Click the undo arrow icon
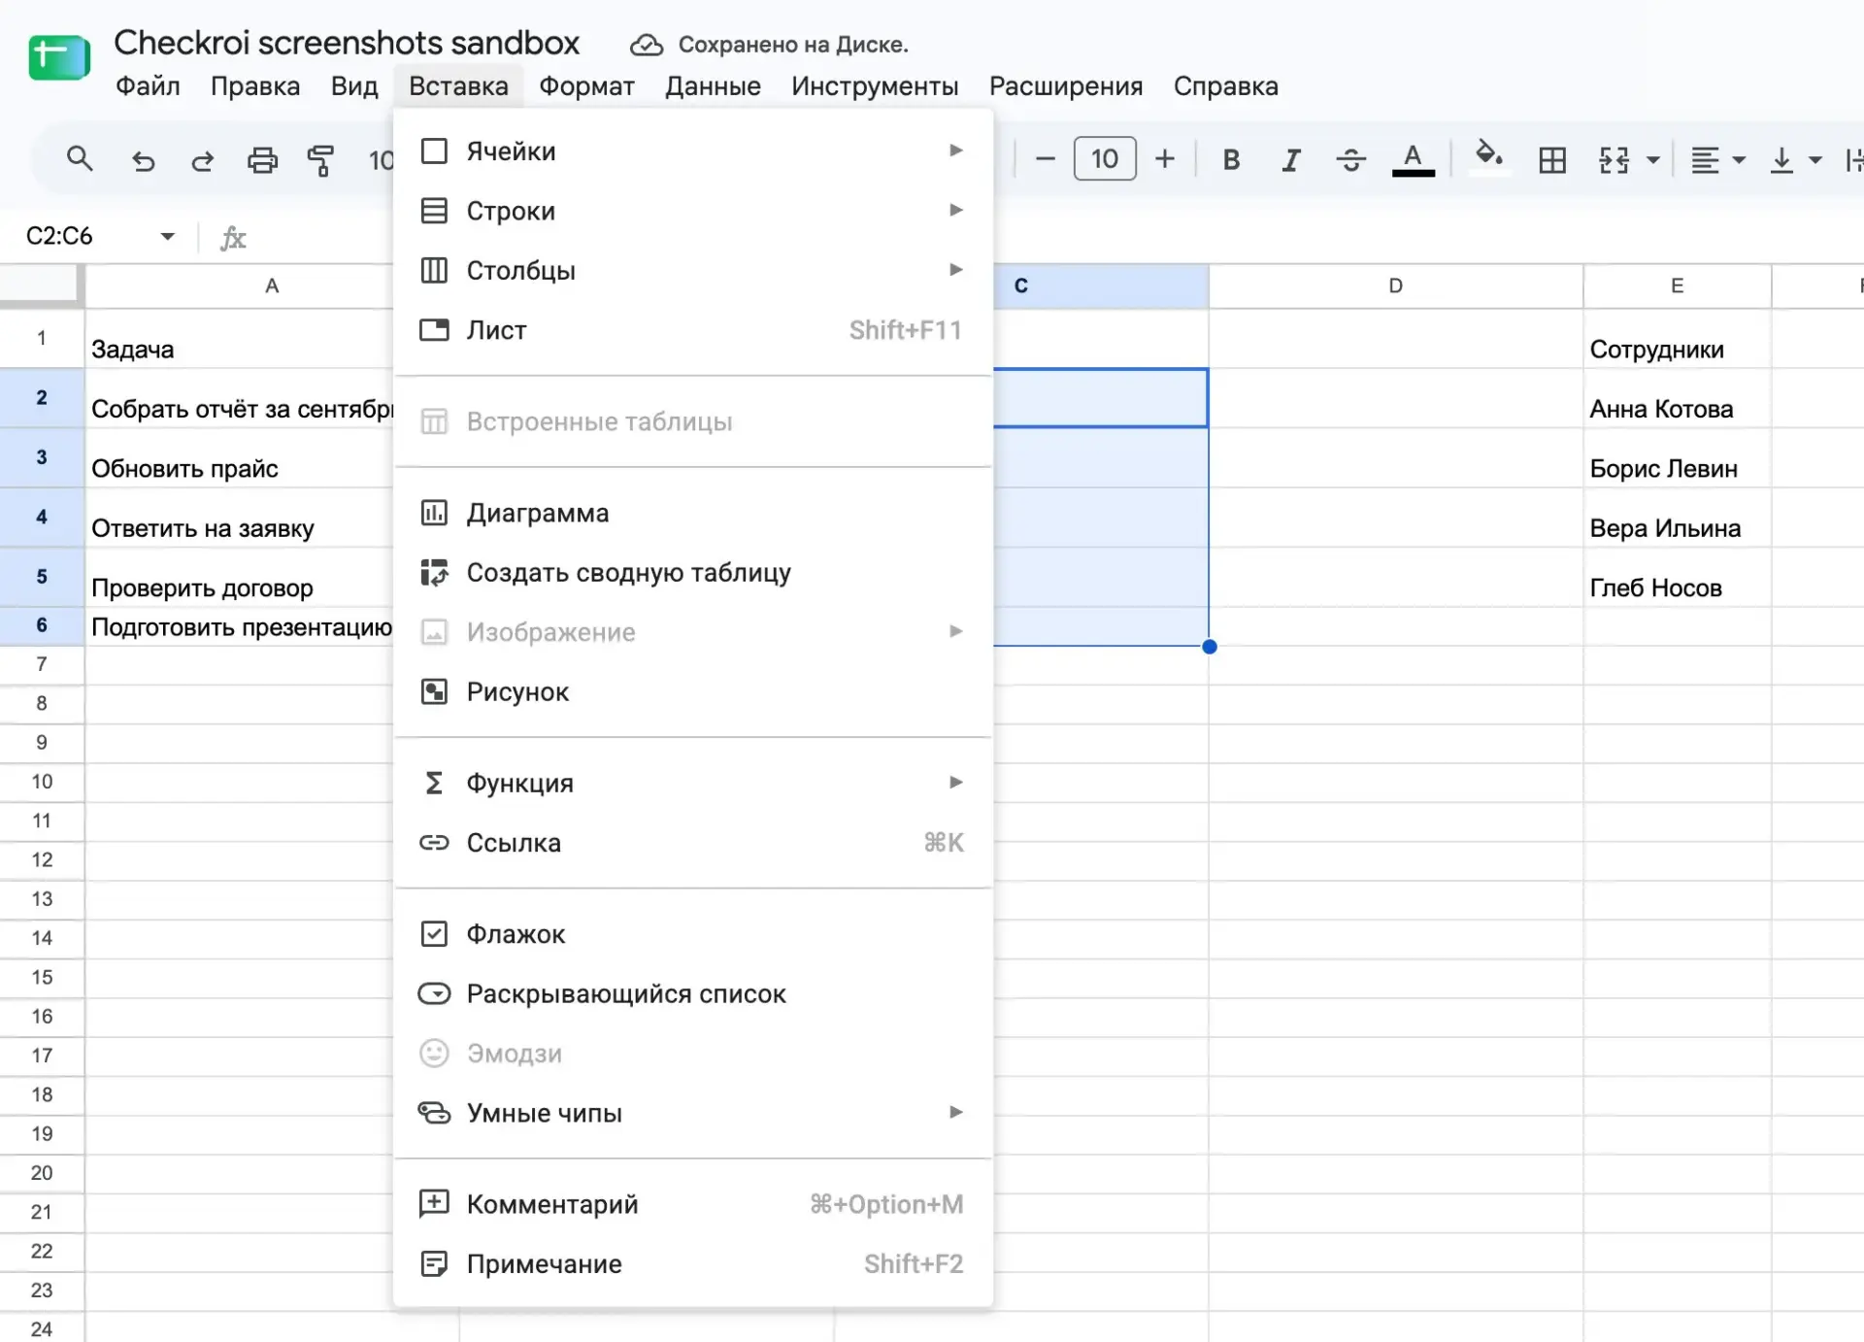 (x=143, y=159)
